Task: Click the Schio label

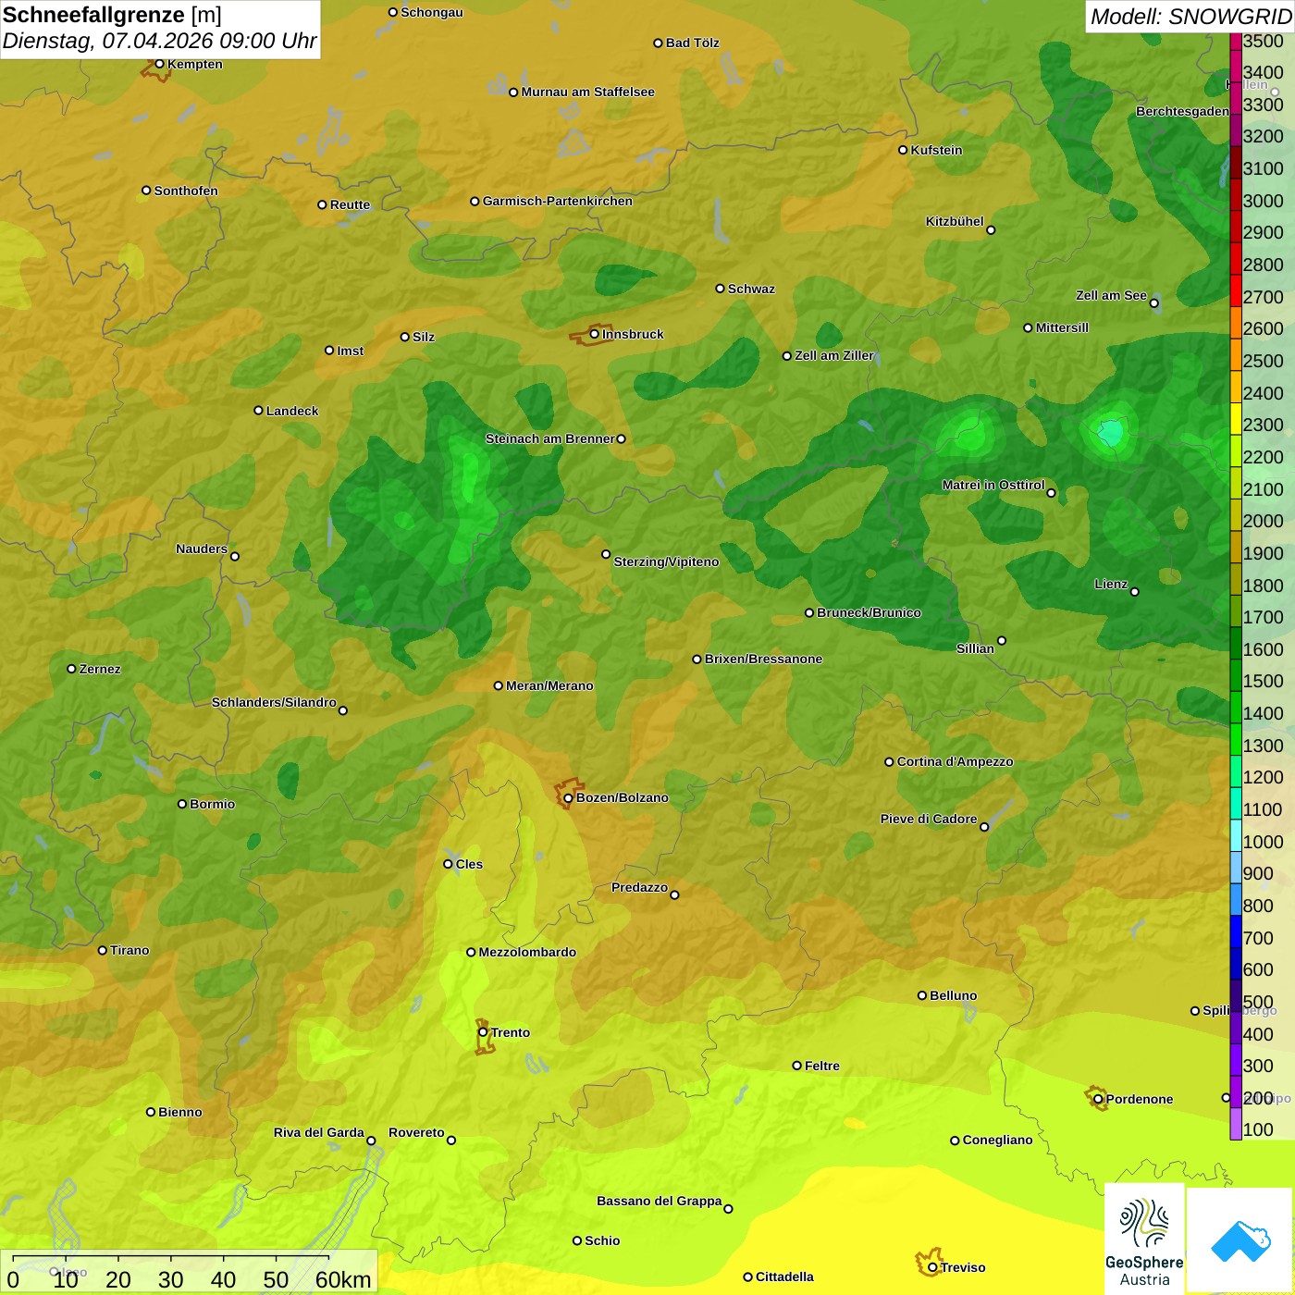Action: coord(602,1240)
